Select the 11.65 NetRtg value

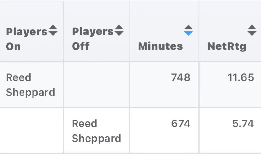point(241,77)
